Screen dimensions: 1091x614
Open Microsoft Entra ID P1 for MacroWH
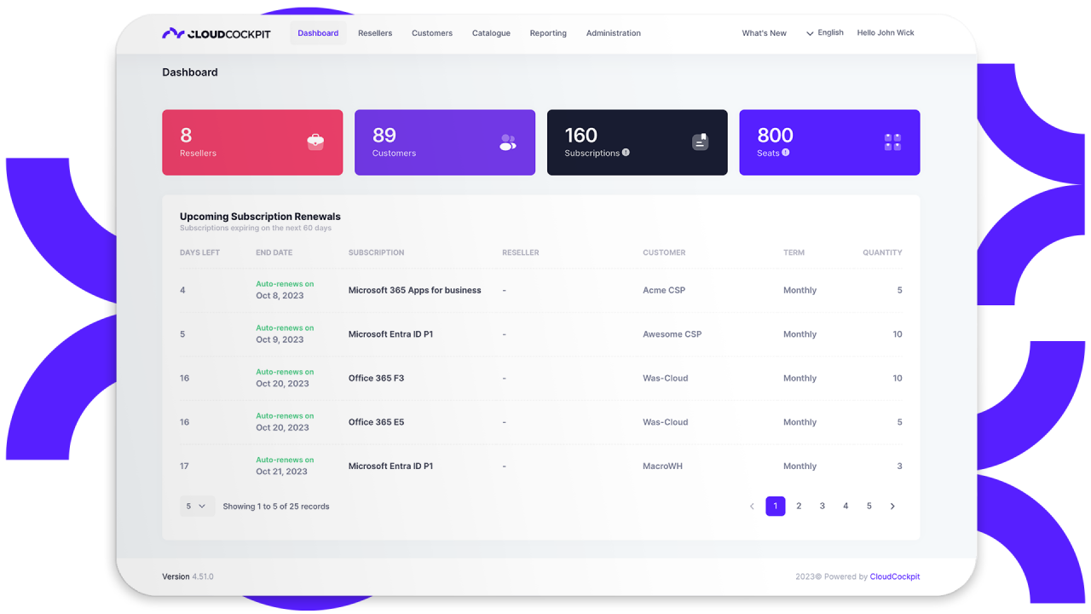pyautogui.click(x=390, y=466)
